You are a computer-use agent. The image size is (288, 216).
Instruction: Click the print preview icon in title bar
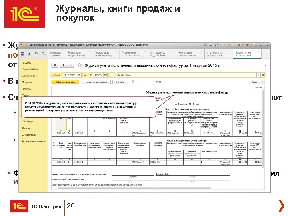(214, 45)
